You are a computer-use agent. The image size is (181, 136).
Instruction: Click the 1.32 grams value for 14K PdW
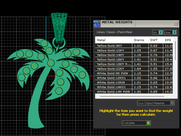(x=137, y=92)
